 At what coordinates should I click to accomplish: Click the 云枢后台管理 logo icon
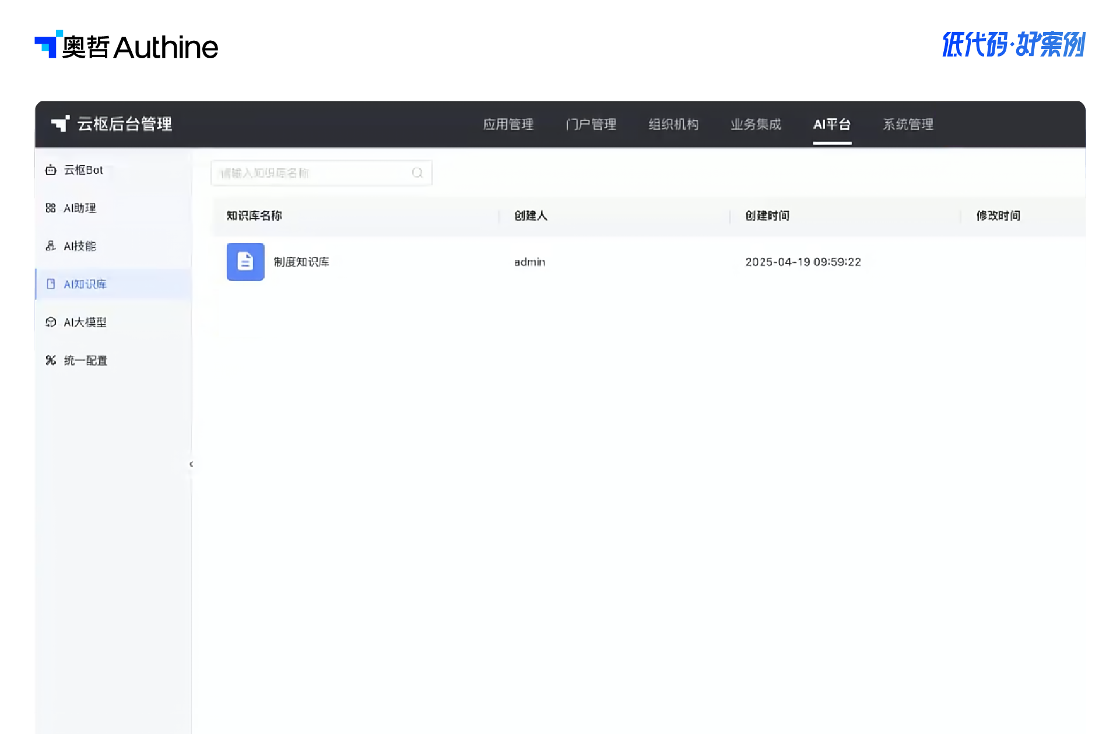coord(60,123)
